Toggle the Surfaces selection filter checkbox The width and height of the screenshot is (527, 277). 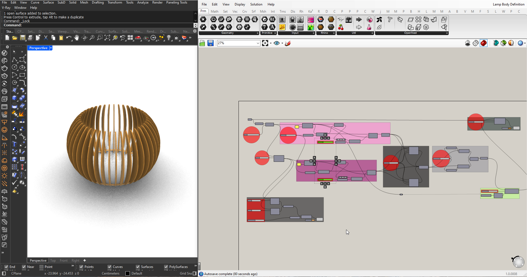point(138,267)
